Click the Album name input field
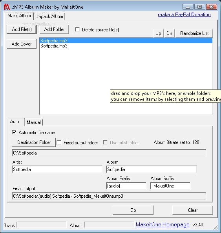221x233 pixels. click(x=152, y=169)
